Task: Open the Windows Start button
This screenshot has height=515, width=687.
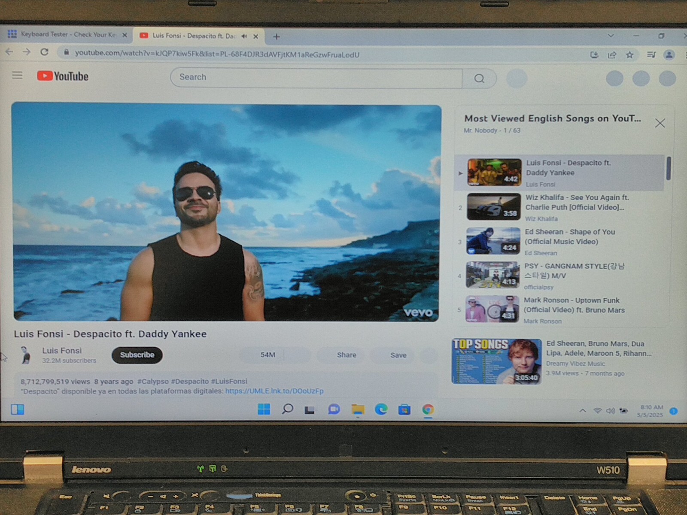Action: pos(264,409)
